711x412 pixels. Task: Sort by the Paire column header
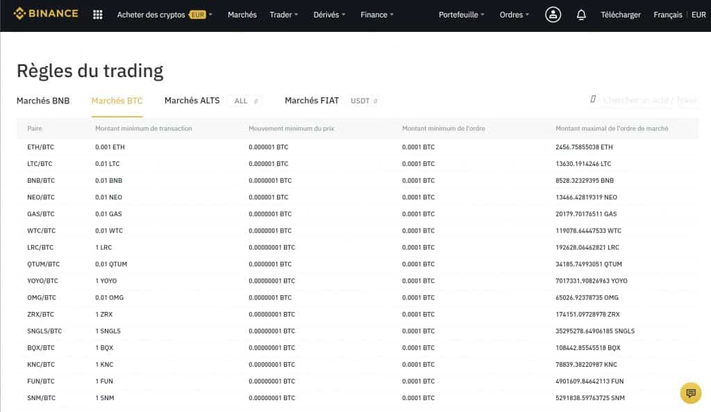point(35,128)
